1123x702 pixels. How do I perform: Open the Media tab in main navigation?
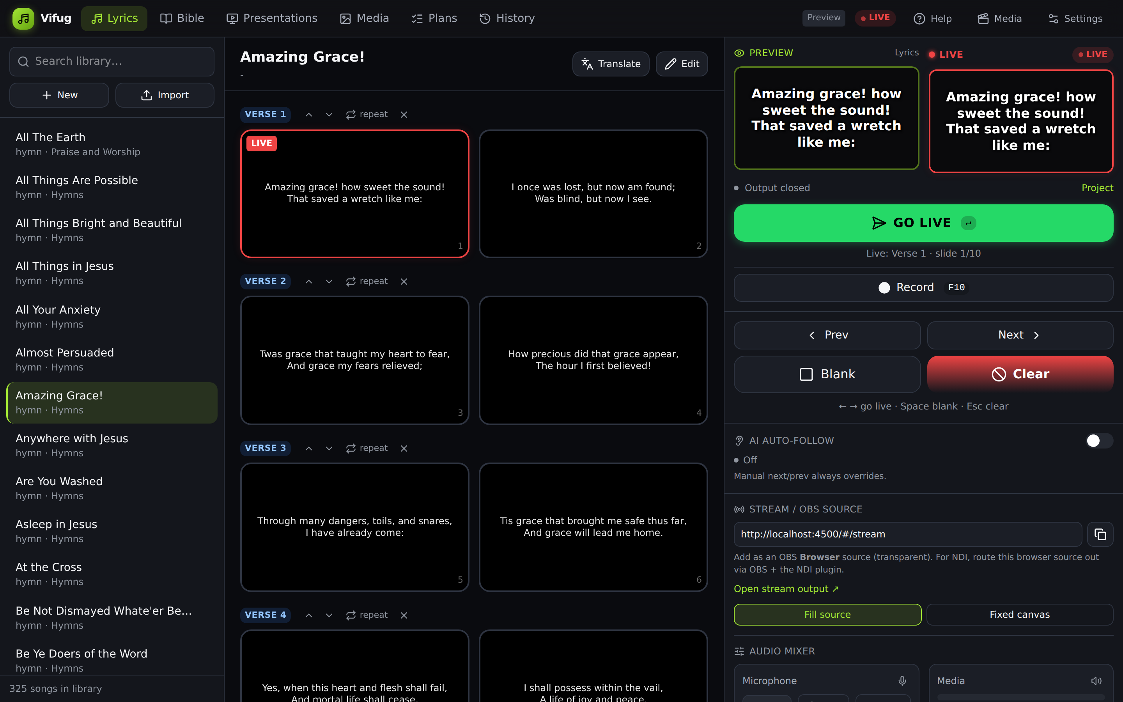364,19
